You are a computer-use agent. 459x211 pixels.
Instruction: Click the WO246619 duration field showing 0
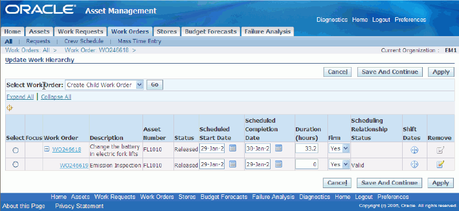307,164
